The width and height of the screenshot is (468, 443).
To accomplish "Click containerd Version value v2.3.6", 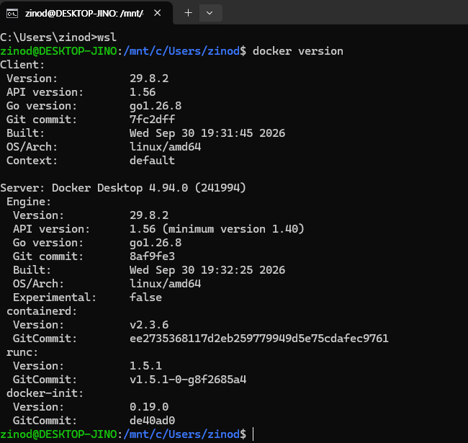I will [149, 325].
